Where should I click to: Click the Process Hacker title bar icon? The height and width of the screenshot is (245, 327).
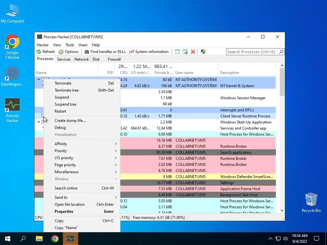39,37
